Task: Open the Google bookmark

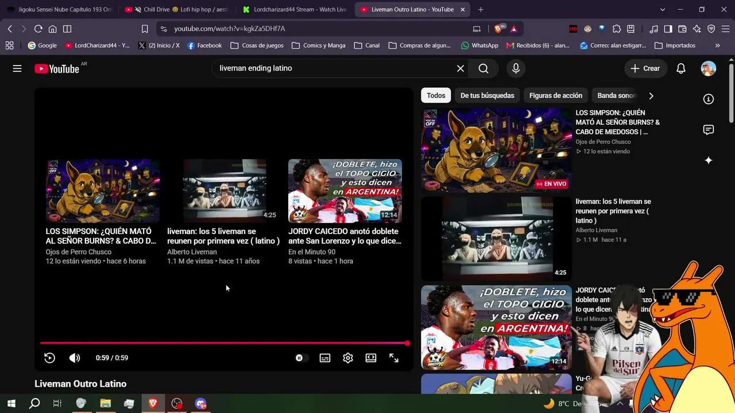Action: [42, 45]
